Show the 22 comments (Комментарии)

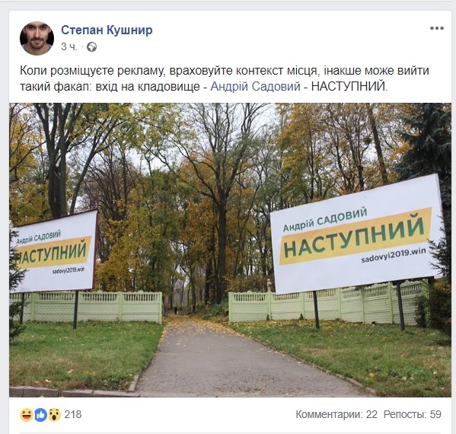(x=336, y=414)
